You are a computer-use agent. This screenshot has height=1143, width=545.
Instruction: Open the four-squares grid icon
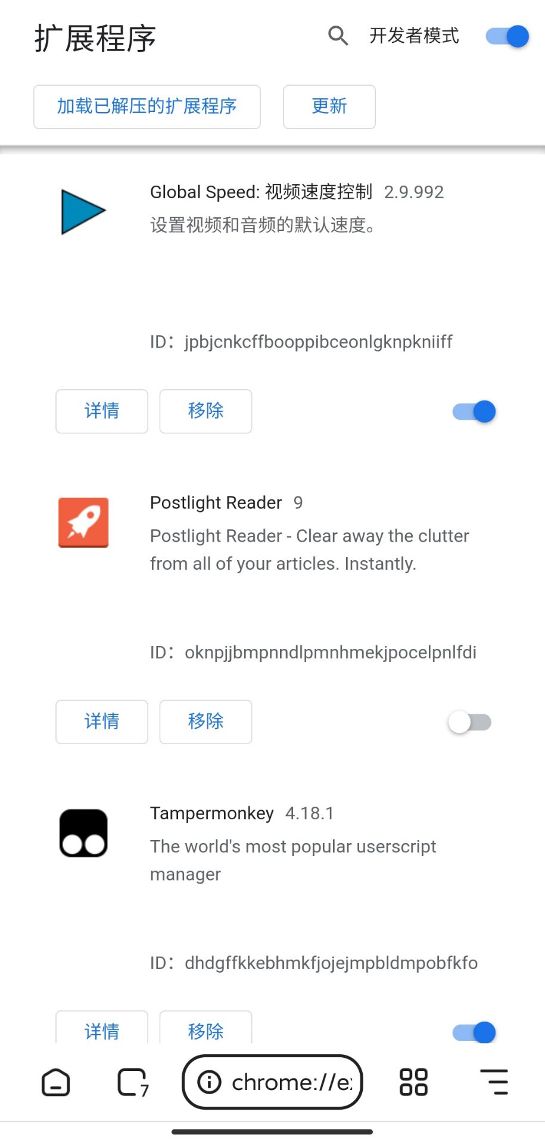point(413,1082)
